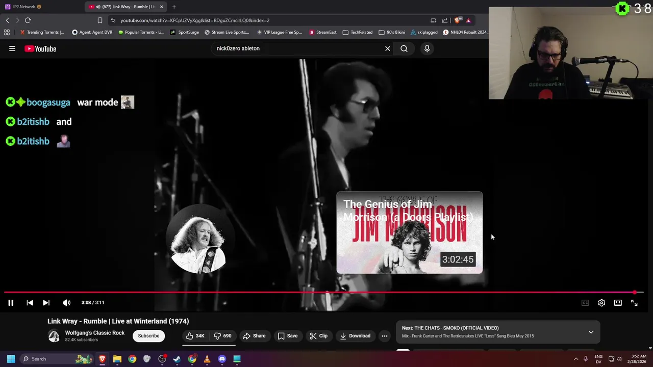The height and width of the screenshot is (367, 653).
Task: Open Discord from taskbar
Action: tap(222, 359)
